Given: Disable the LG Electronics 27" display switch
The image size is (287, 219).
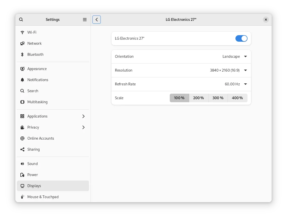Looking at the screenshot, I should coord(241,38).
